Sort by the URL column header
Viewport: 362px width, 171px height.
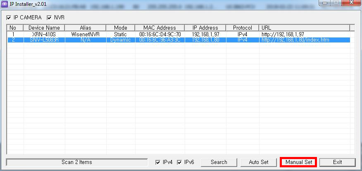pyautogui.click(x=305, y=28)
